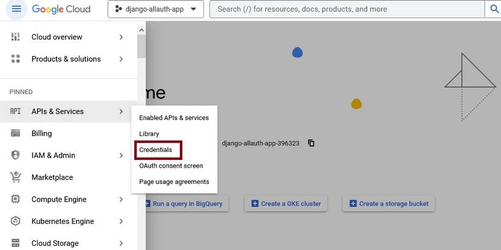The height and width of the screenshot is (250, 501).
Task: Click the hamburger navigation menu icon
Action: click(16, 9)
